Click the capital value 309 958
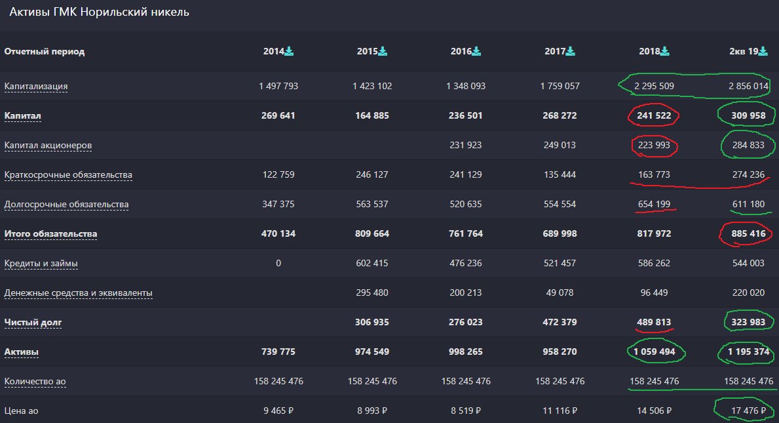Screen dimensions: 779x423 pos(748,115)
